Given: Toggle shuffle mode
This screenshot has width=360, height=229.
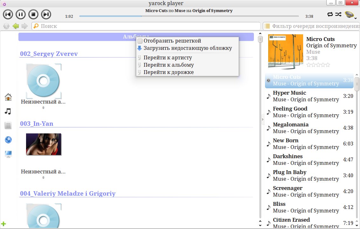Looking at the screenshot, I should (x=338, y=14).
